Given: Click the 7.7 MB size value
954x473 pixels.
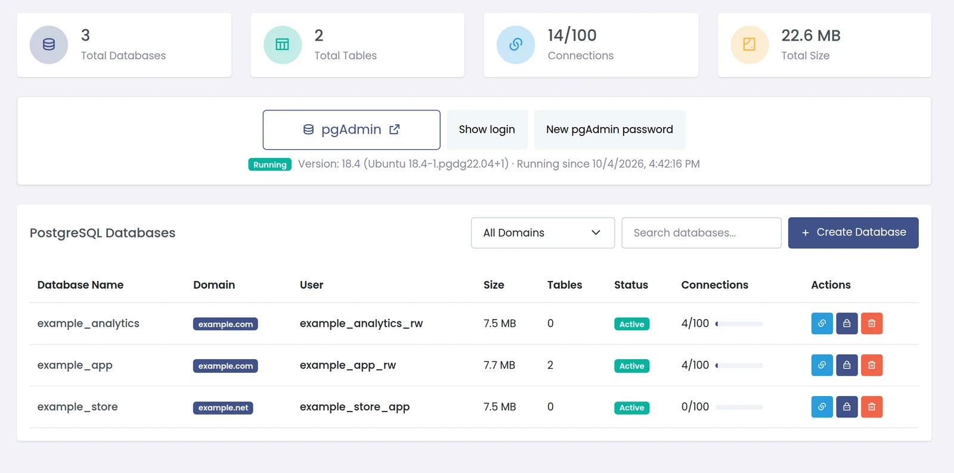Looking at the screenshot, I should 499,365.
